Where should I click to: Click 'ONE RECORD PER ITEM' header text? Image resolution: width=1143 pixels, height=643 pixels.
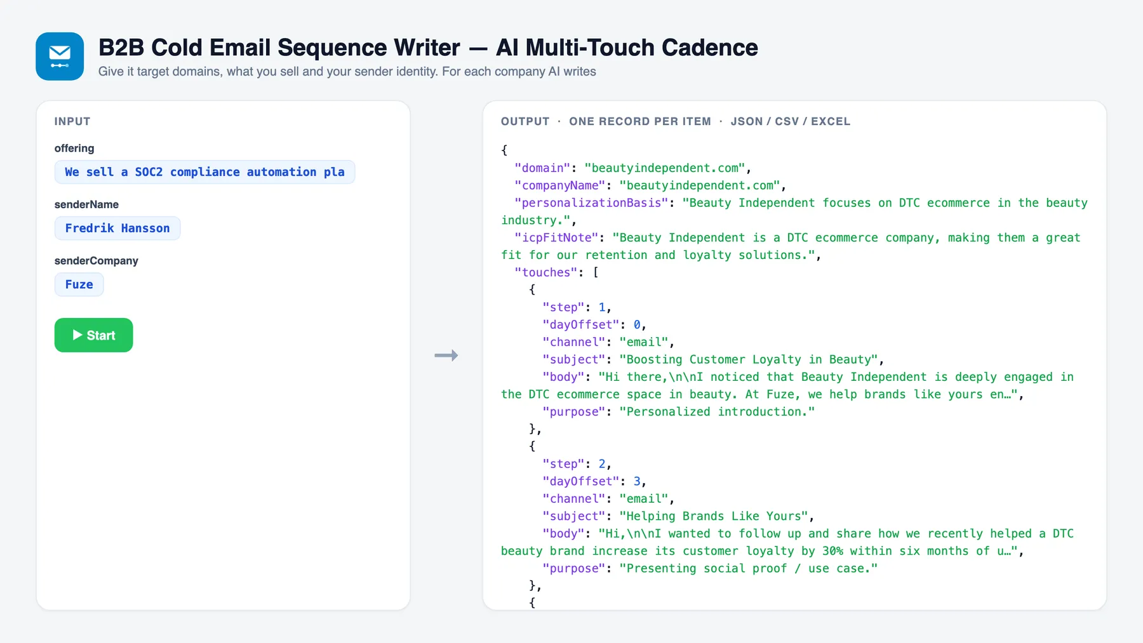point(640,121)
